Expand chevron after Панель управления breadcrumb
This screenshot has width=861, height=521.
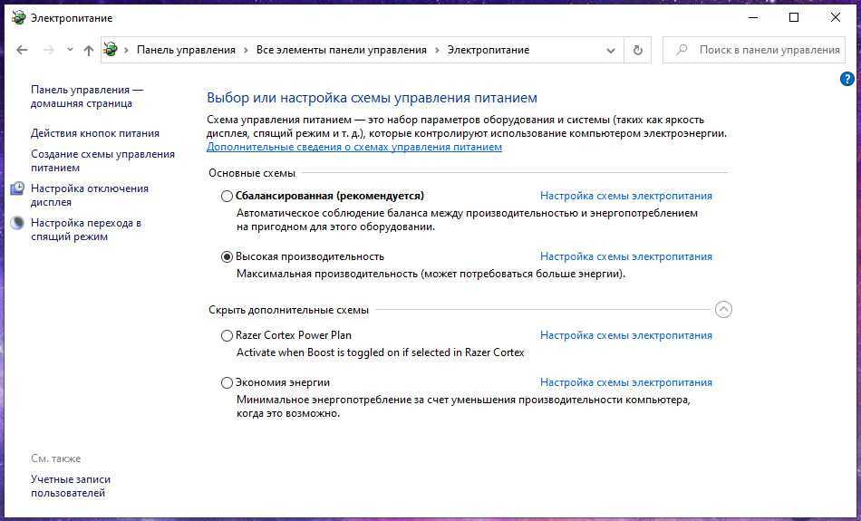point(246,51)
